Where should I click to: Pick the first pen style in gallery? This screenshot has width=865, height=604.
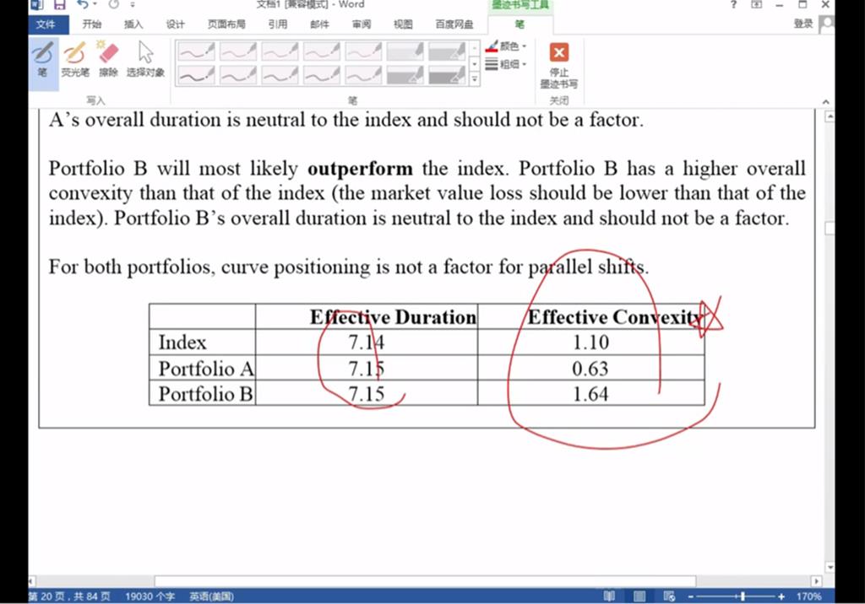click(x=196, y=52)
